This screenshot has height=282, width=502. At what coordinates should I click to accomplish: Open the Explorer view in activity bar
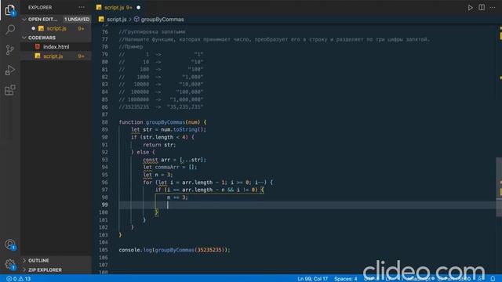pyautogui.click(x=10, y=10)
